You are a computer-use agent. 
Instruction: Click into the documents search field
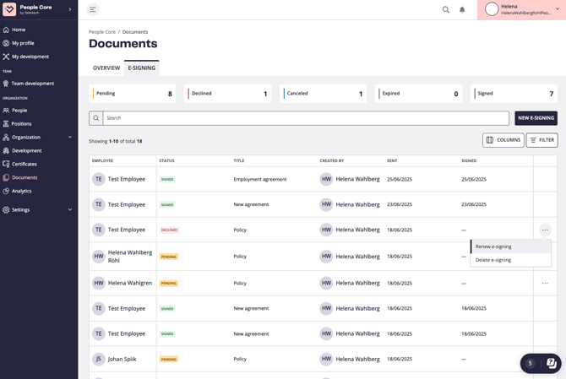coord(304,118)
